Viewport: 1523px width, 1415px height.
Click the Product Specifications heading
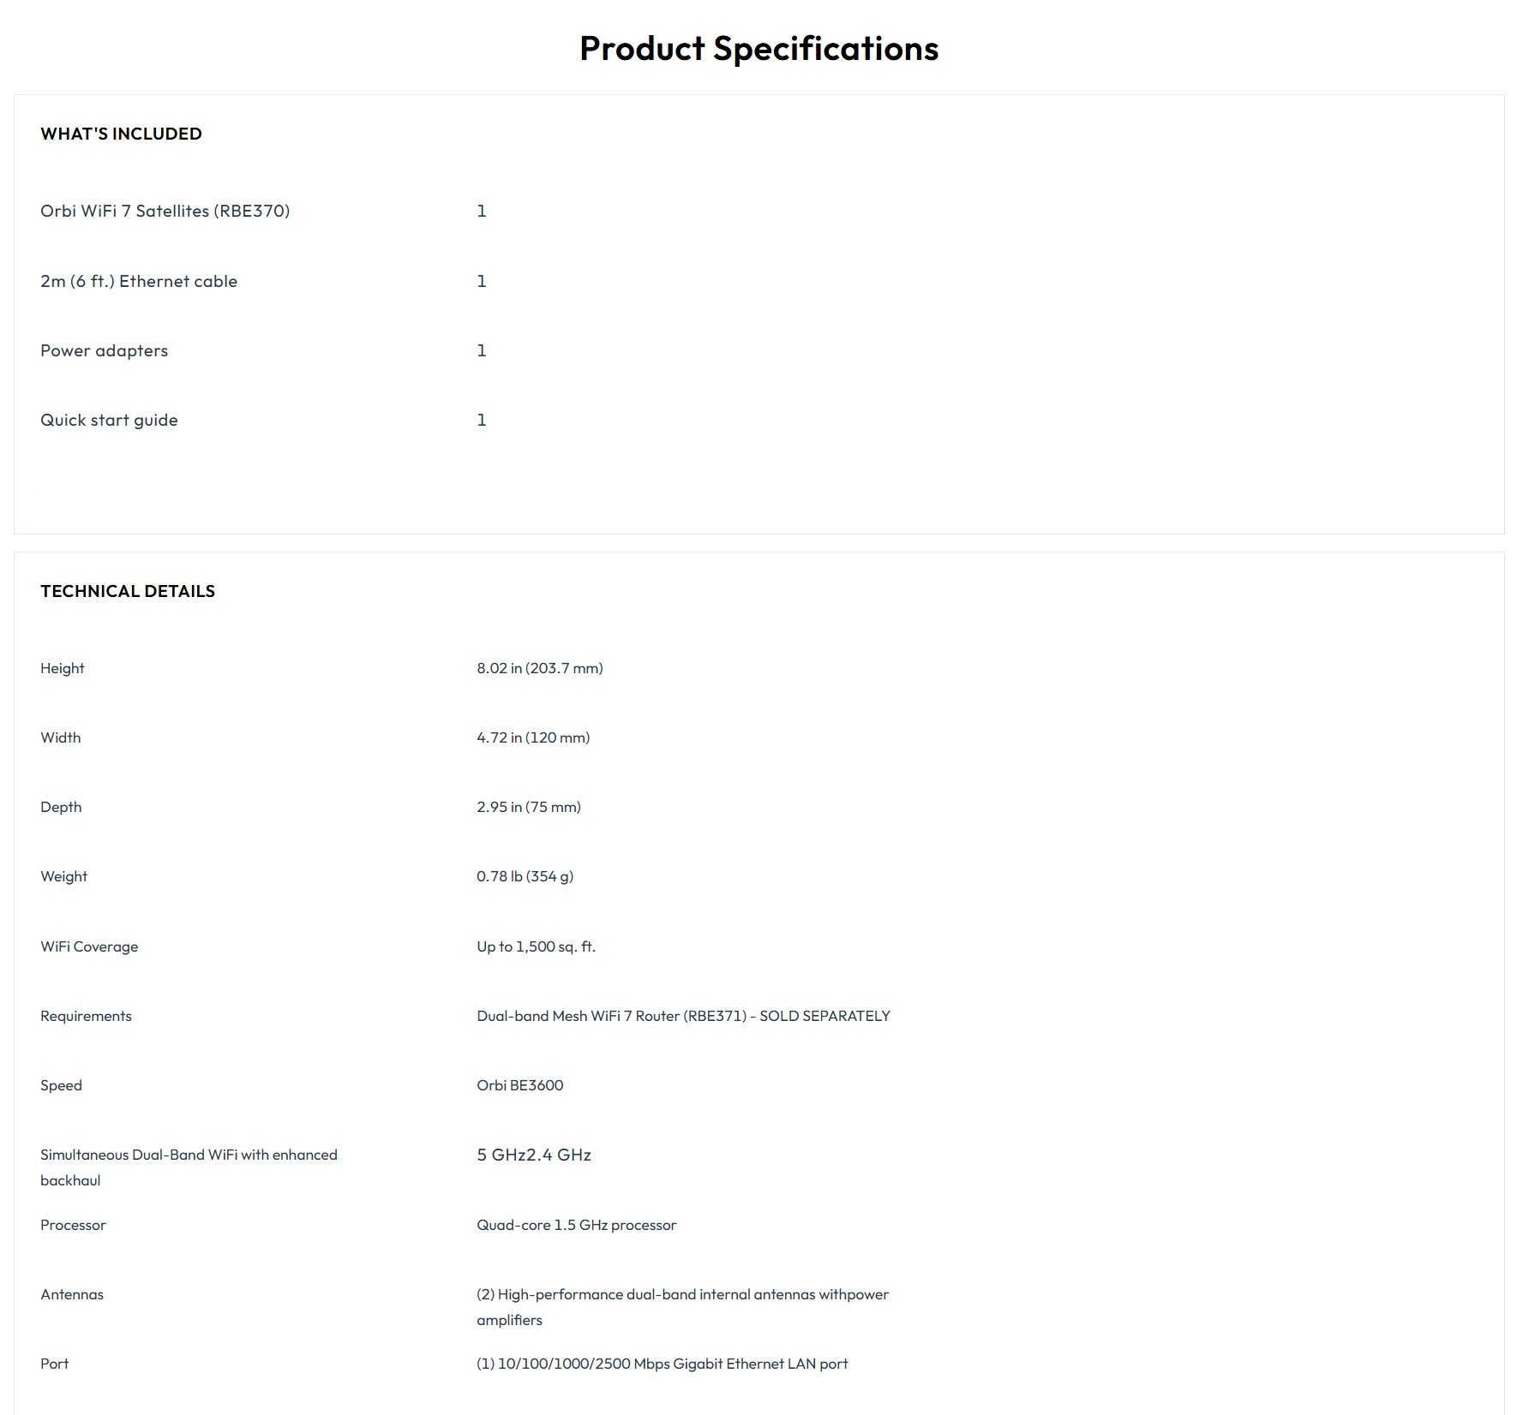click(x=759, y=49)
